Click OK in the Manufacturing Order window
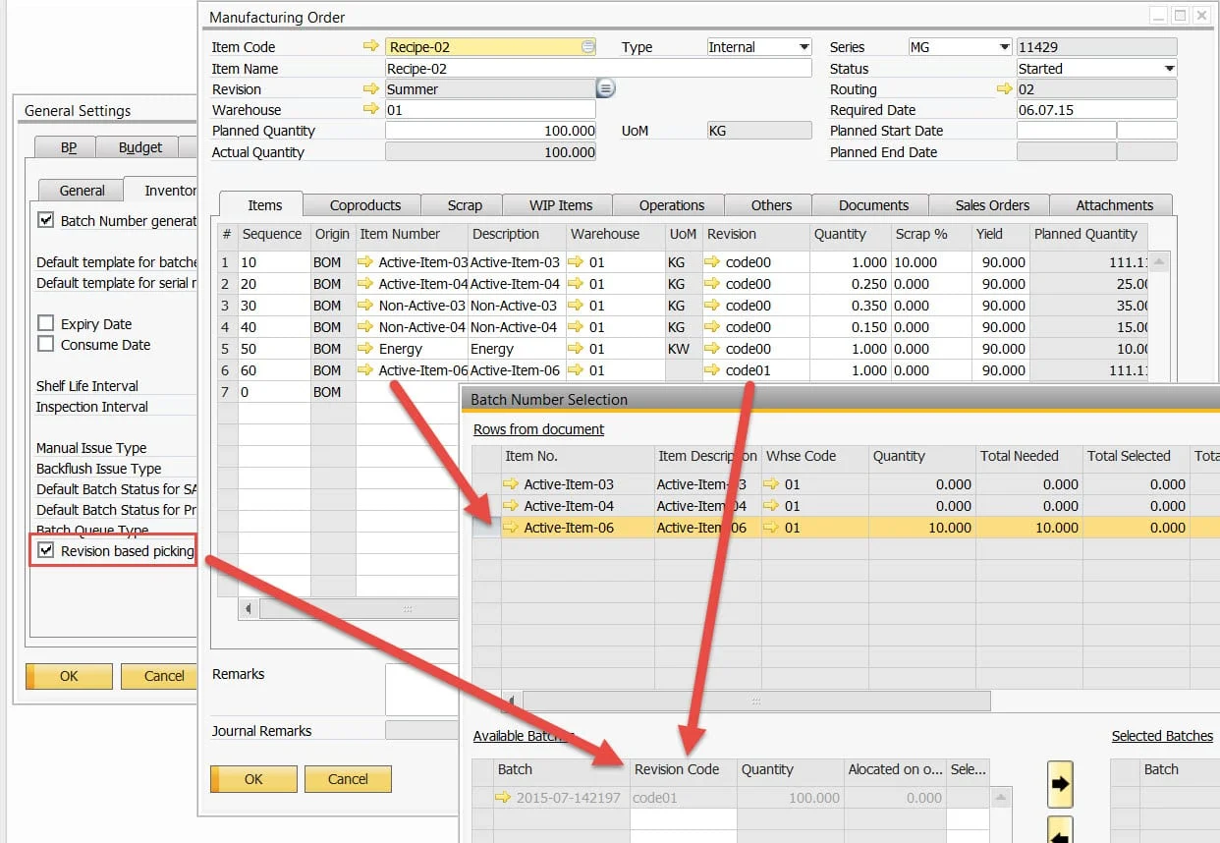The image size is (1220, 843). coord(253,779)
